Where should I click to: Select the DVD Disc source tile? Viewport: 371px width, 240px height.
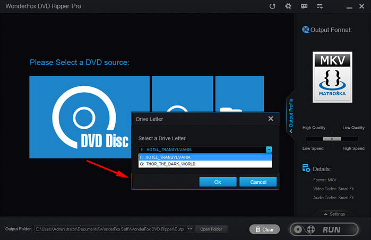pos(81,117)
